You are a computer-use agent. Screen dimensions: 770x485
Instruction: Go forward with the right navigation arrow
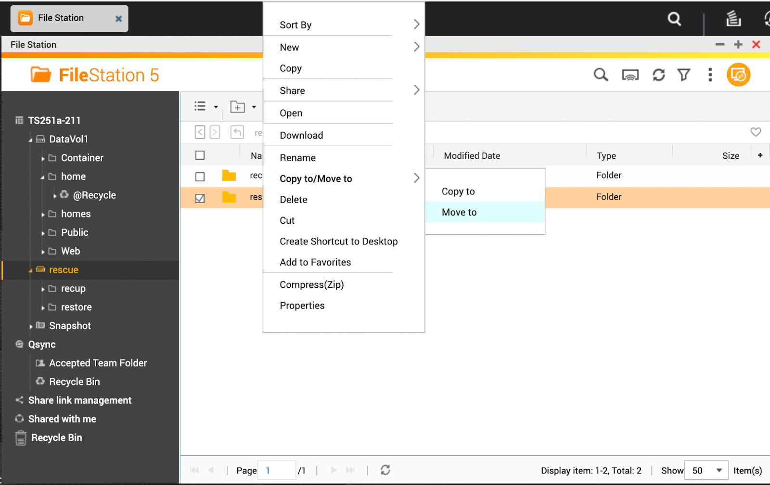click(x=215, y=132)
